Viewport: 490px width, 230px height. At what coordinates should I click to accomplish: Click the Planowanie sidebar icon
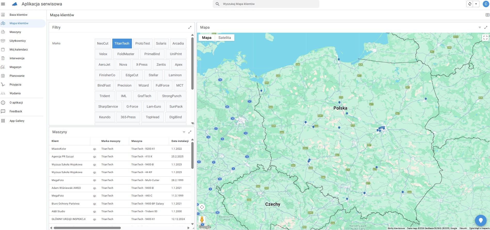click(x=3, y=76)
